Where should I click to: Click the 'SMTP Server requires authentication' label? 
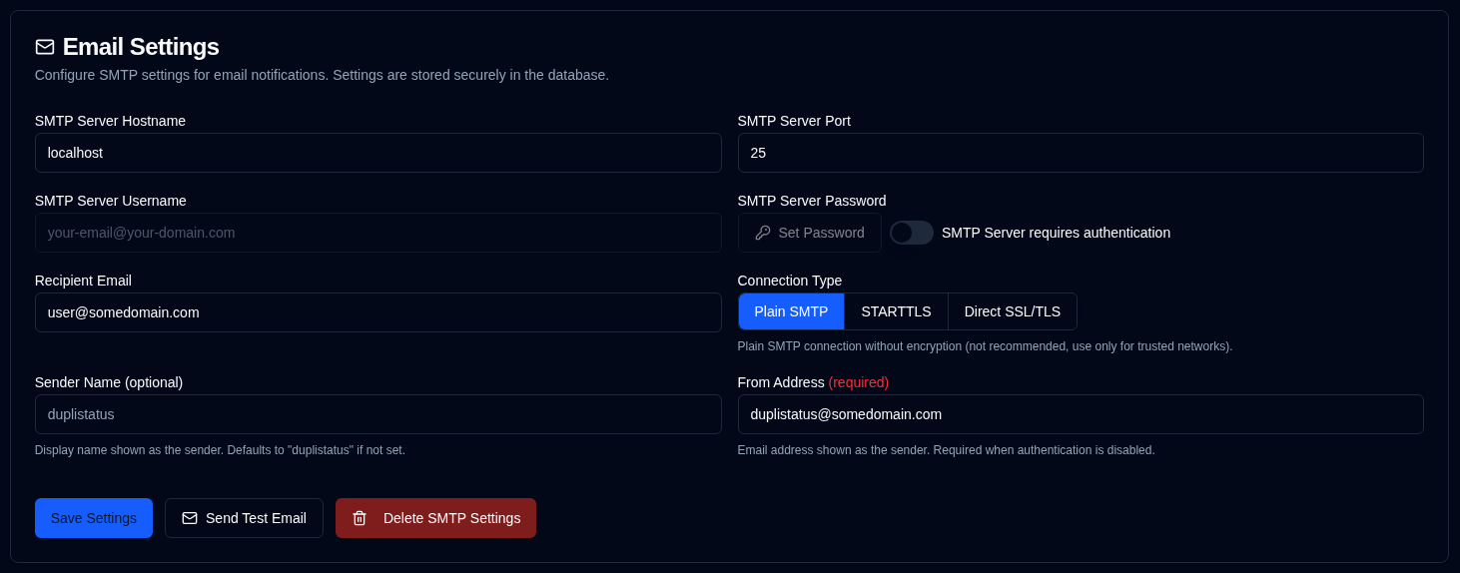tap(1056, 233)
